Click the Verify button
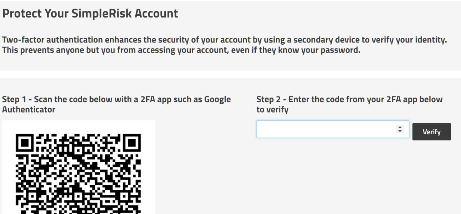 (431, 132)
